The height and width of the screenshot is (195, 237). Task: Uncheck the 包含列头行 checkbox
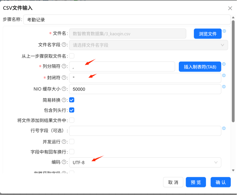click(72, 110)
